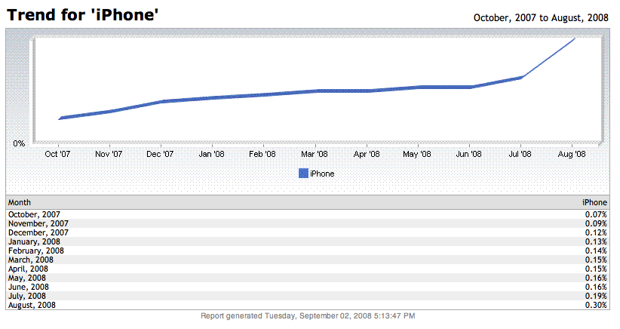Click the 0.30% value for August
This screenshot has width=620, height=329.
(596, 306)
